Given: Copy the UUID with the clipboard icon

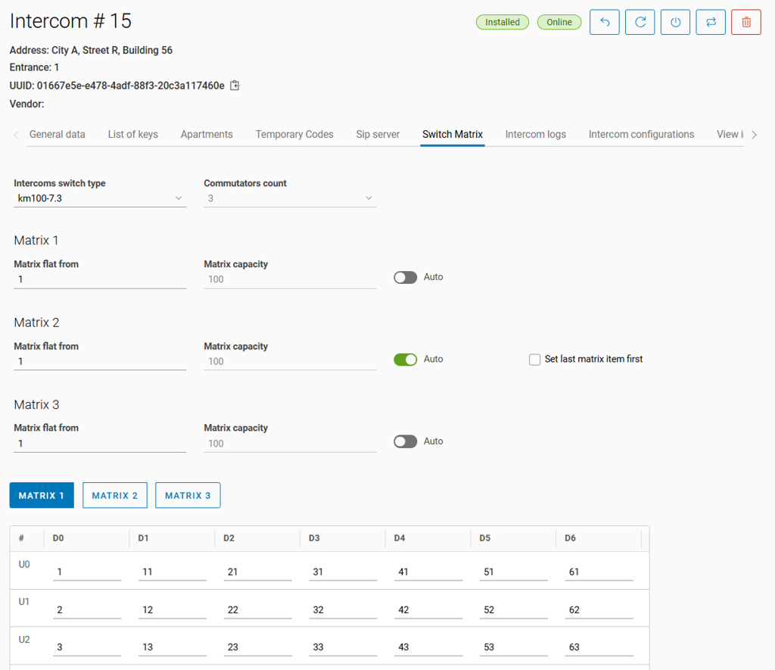Looking at the screenshot, I should tap(235, 86).
